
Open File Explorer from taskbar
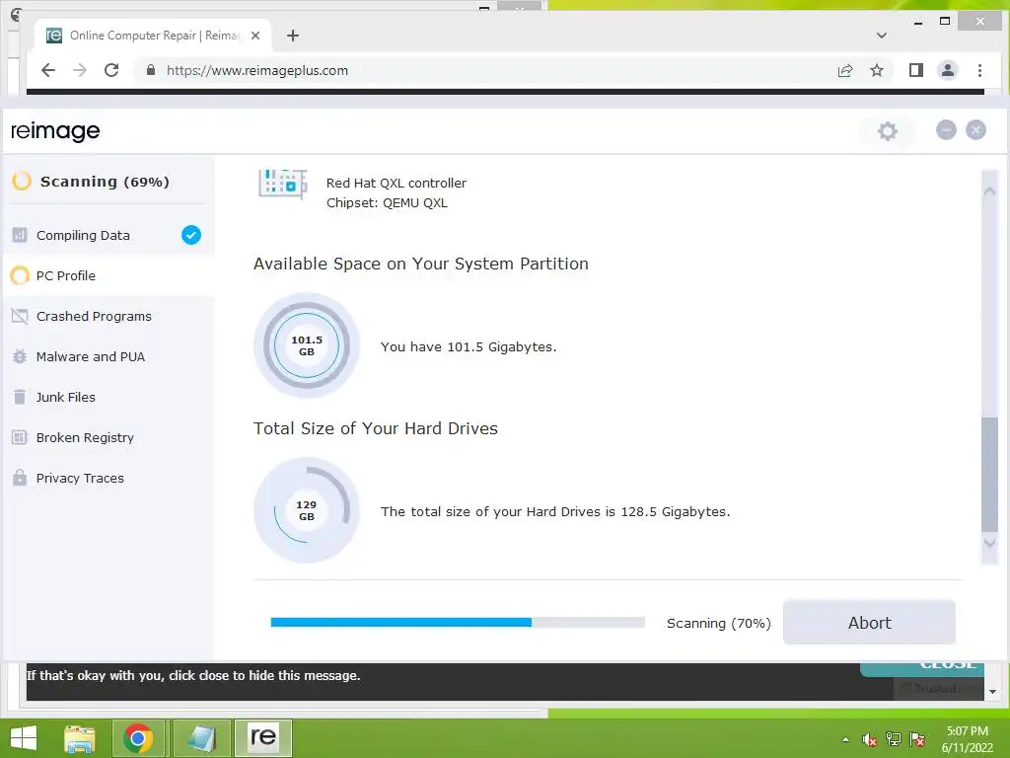pyautogui.click(x=80, y=738)
